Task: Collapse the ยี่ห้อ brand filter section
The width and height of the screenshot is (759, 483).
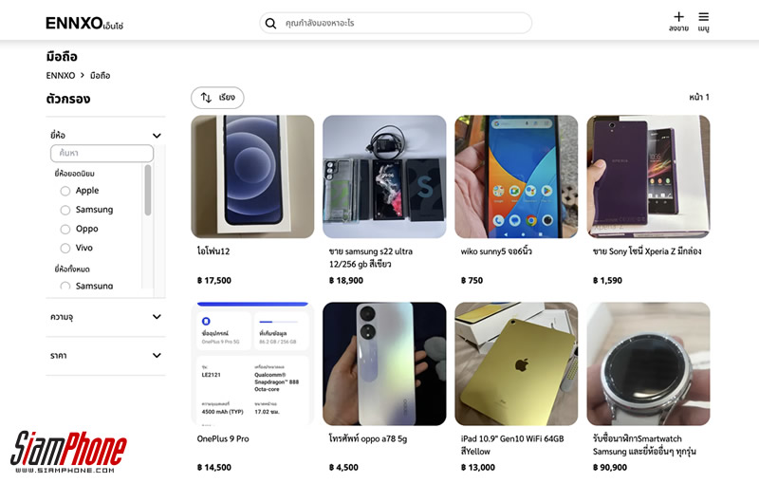Action: tap(157, 135)
